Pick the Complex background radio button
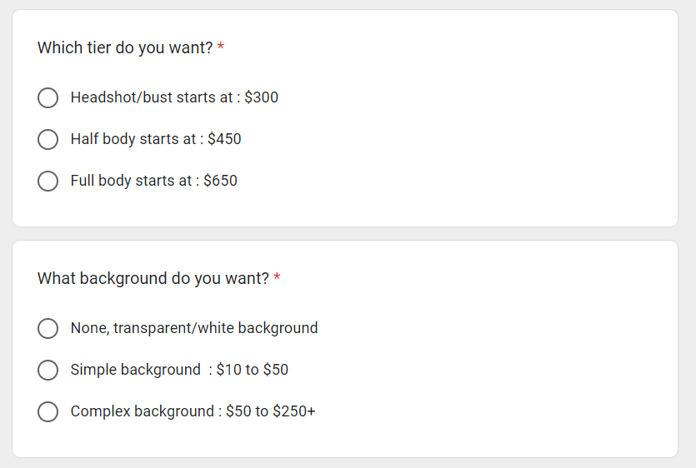 [48, 411]
